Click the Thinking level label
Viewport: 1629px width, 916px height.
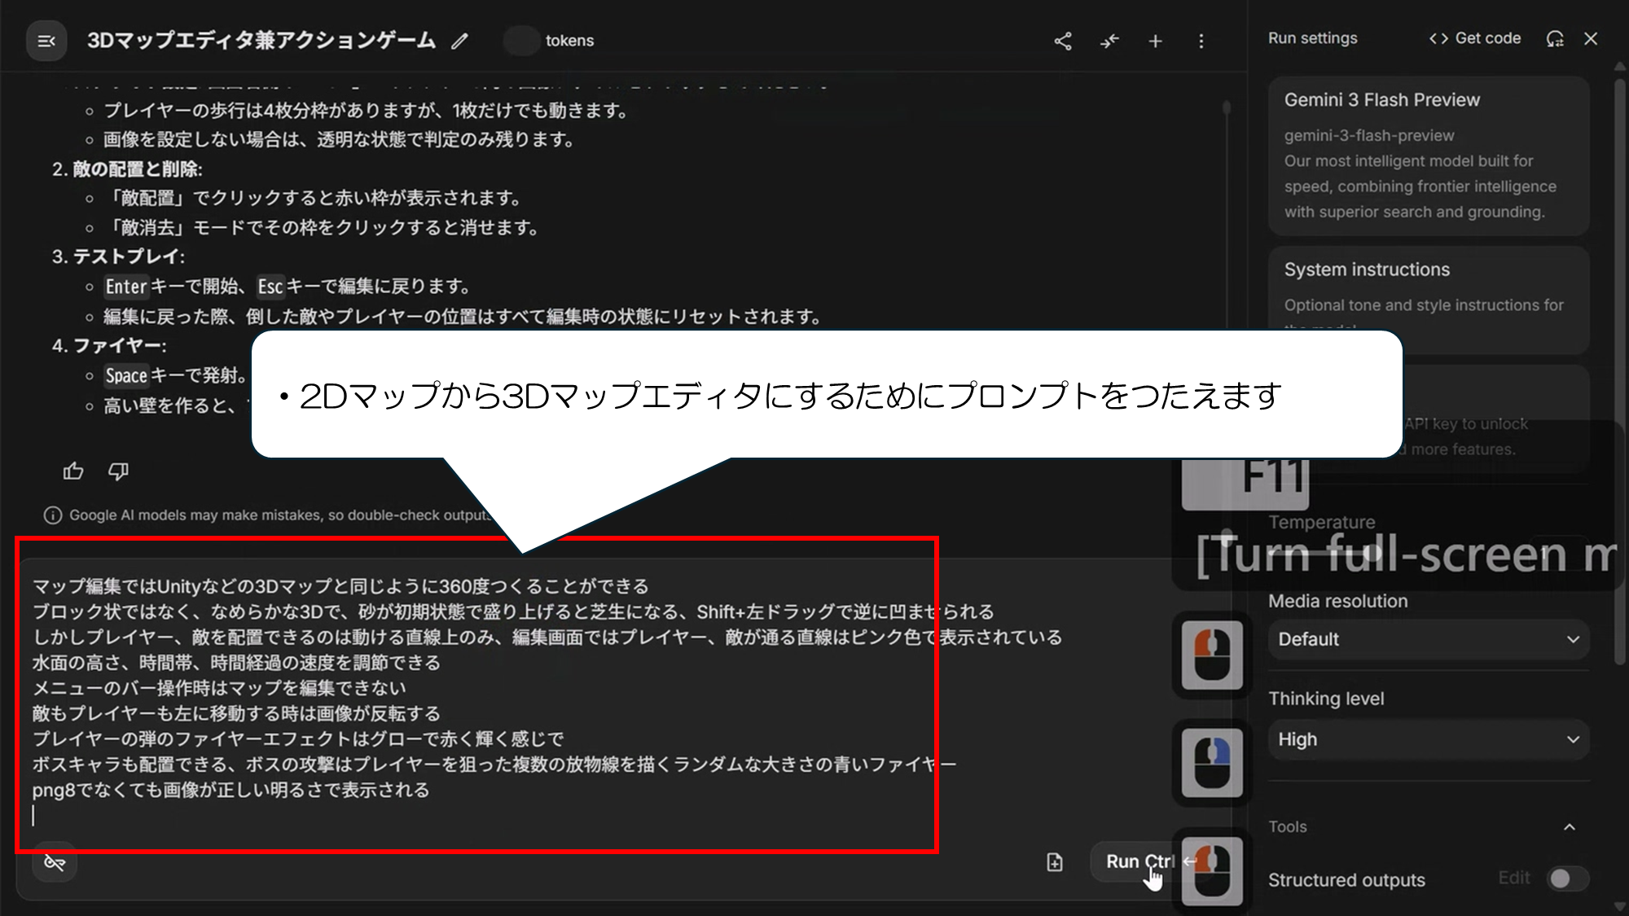[x=1326, y=699]
